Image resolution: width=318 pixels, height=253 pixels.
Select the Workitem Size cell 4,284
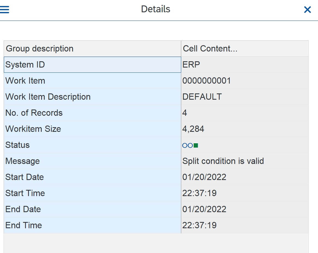(x=193, y=129)
